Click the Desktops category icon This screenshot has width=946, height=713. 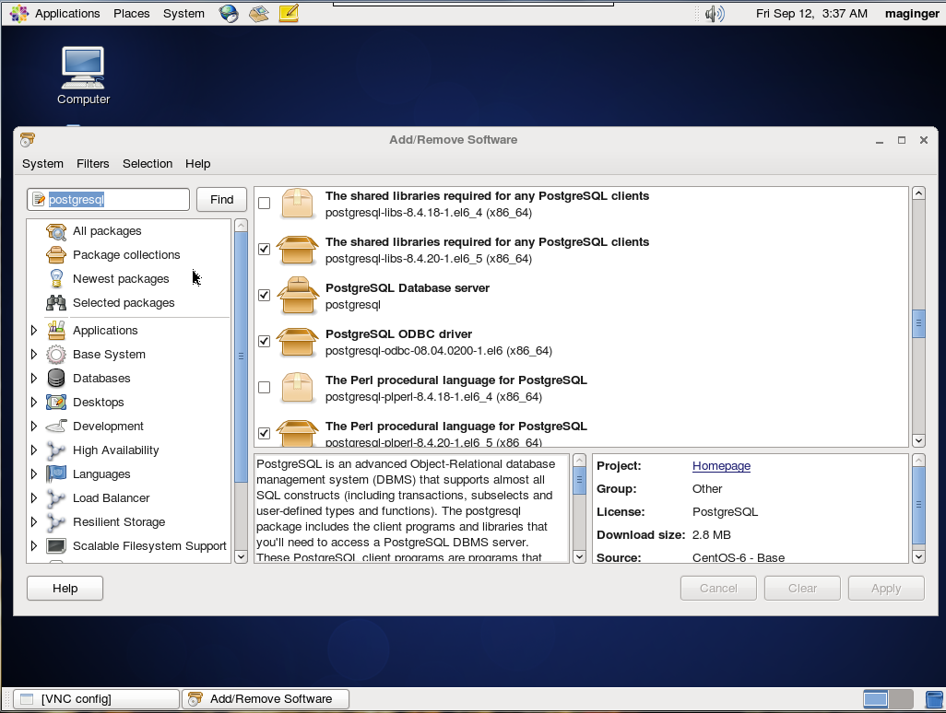pyautogui.click(x=56, y=402)
